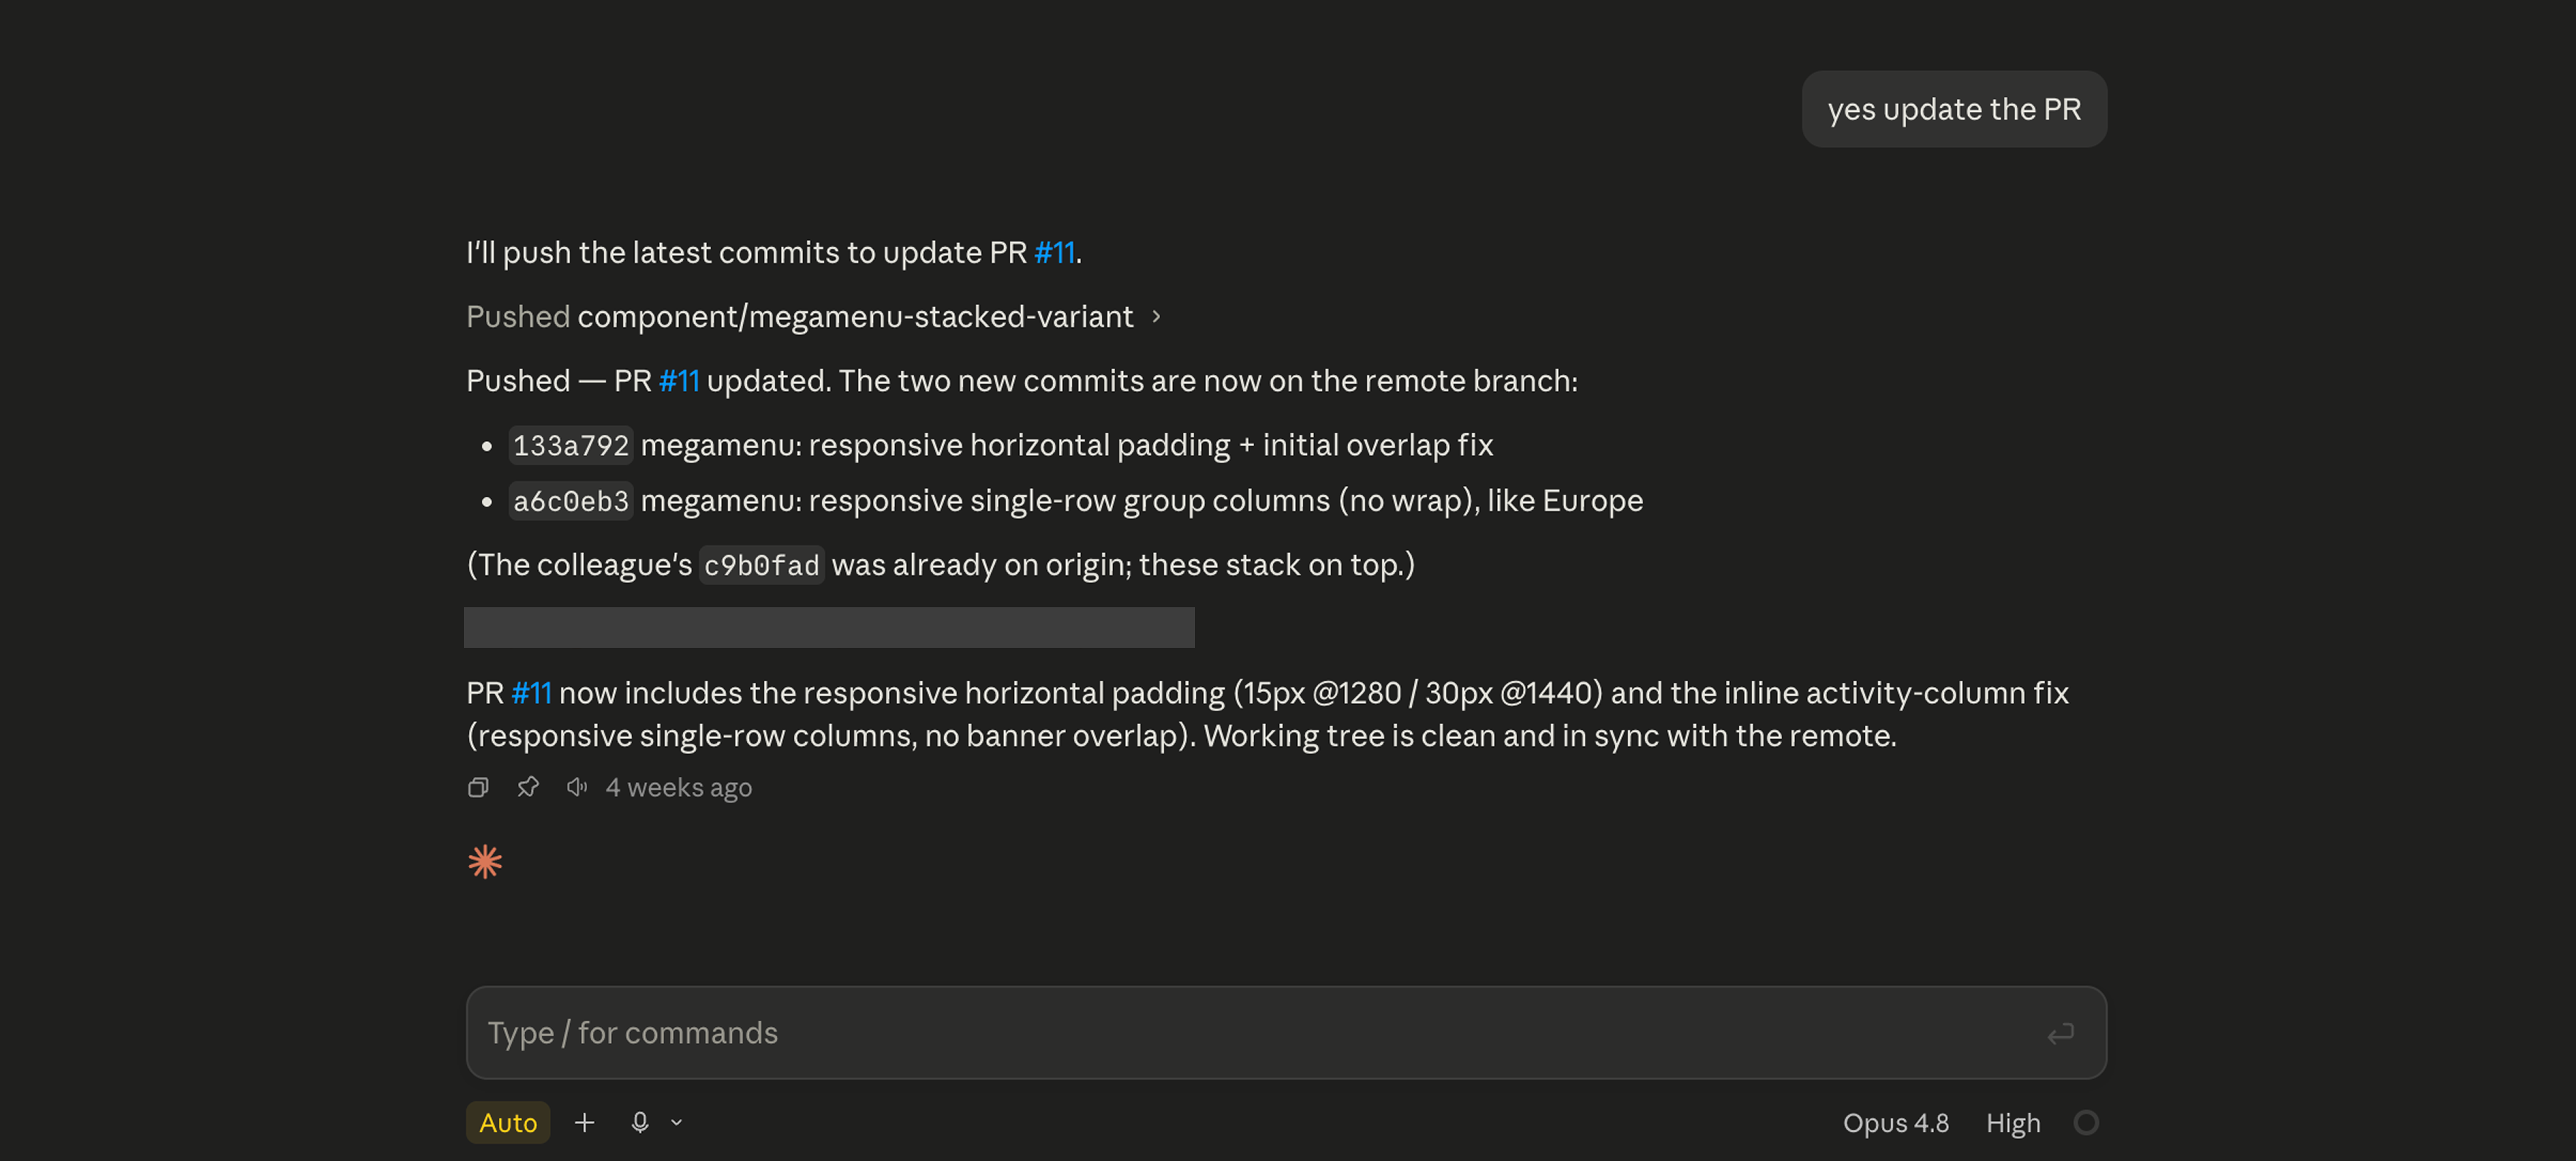Open the #11 link after 'Pushed — PR'

[x=679, y=381]
